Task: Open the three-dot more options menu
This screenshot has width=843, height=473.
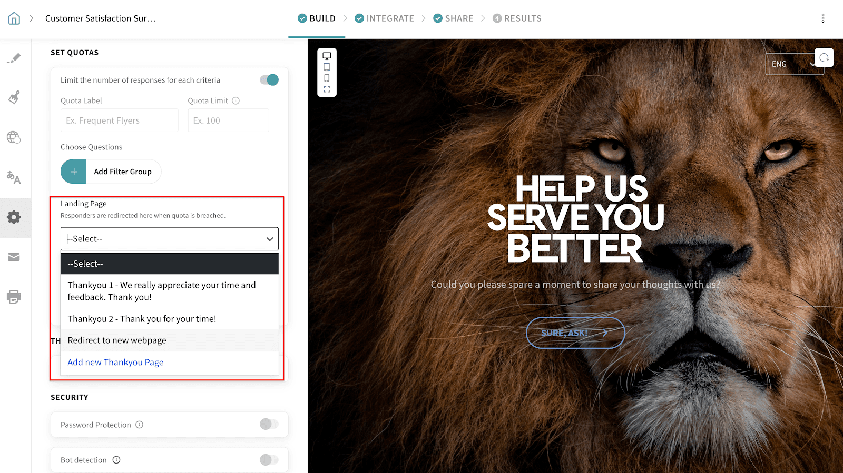Action: tap(822, 18)
